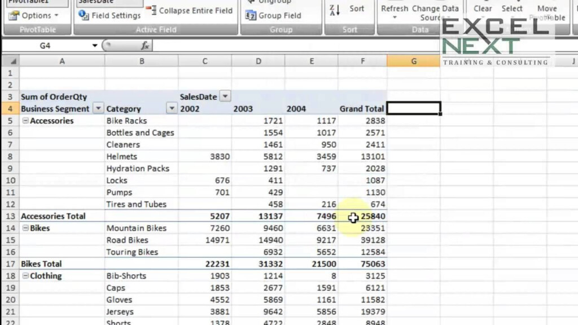Select row 17 header
578x325 pixels.
[10, 264]
